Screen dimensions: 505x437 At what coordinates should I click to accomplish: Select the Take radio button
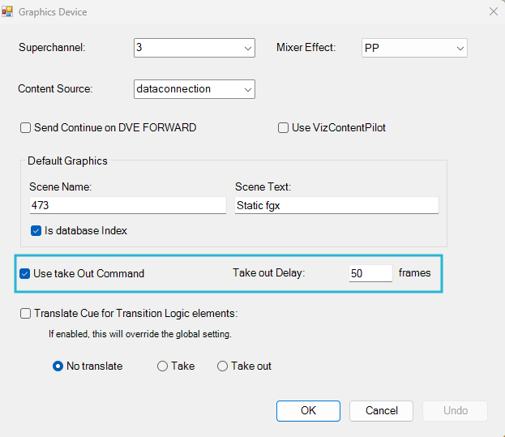pyautogui.click(x=162, y=366)
